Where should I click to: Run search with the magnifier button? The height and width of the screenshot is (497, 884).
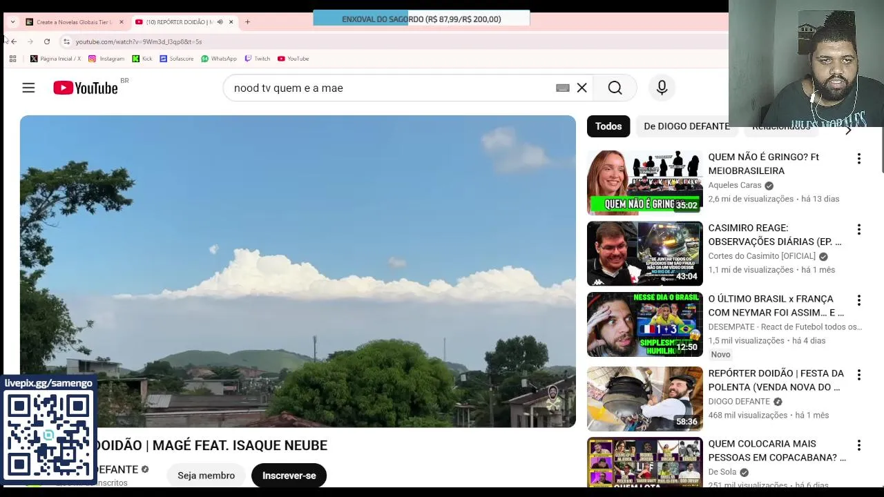pyautogui.click(x=615, y=88)
